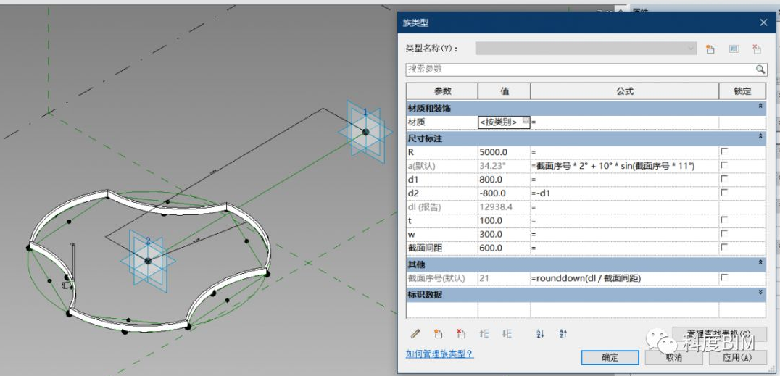Click the 参数 column header
This screenshot has width=780, height=376.
(442, 91)
